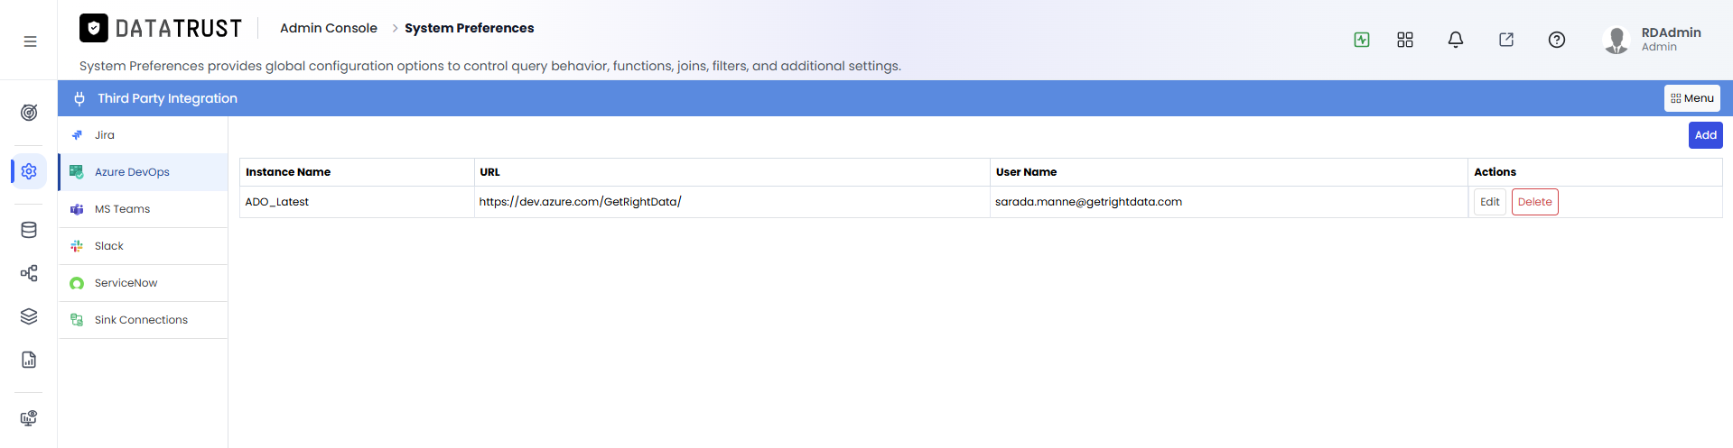Click the MS Teams logo icon
Screen dimensions: 1733x448
77,209
